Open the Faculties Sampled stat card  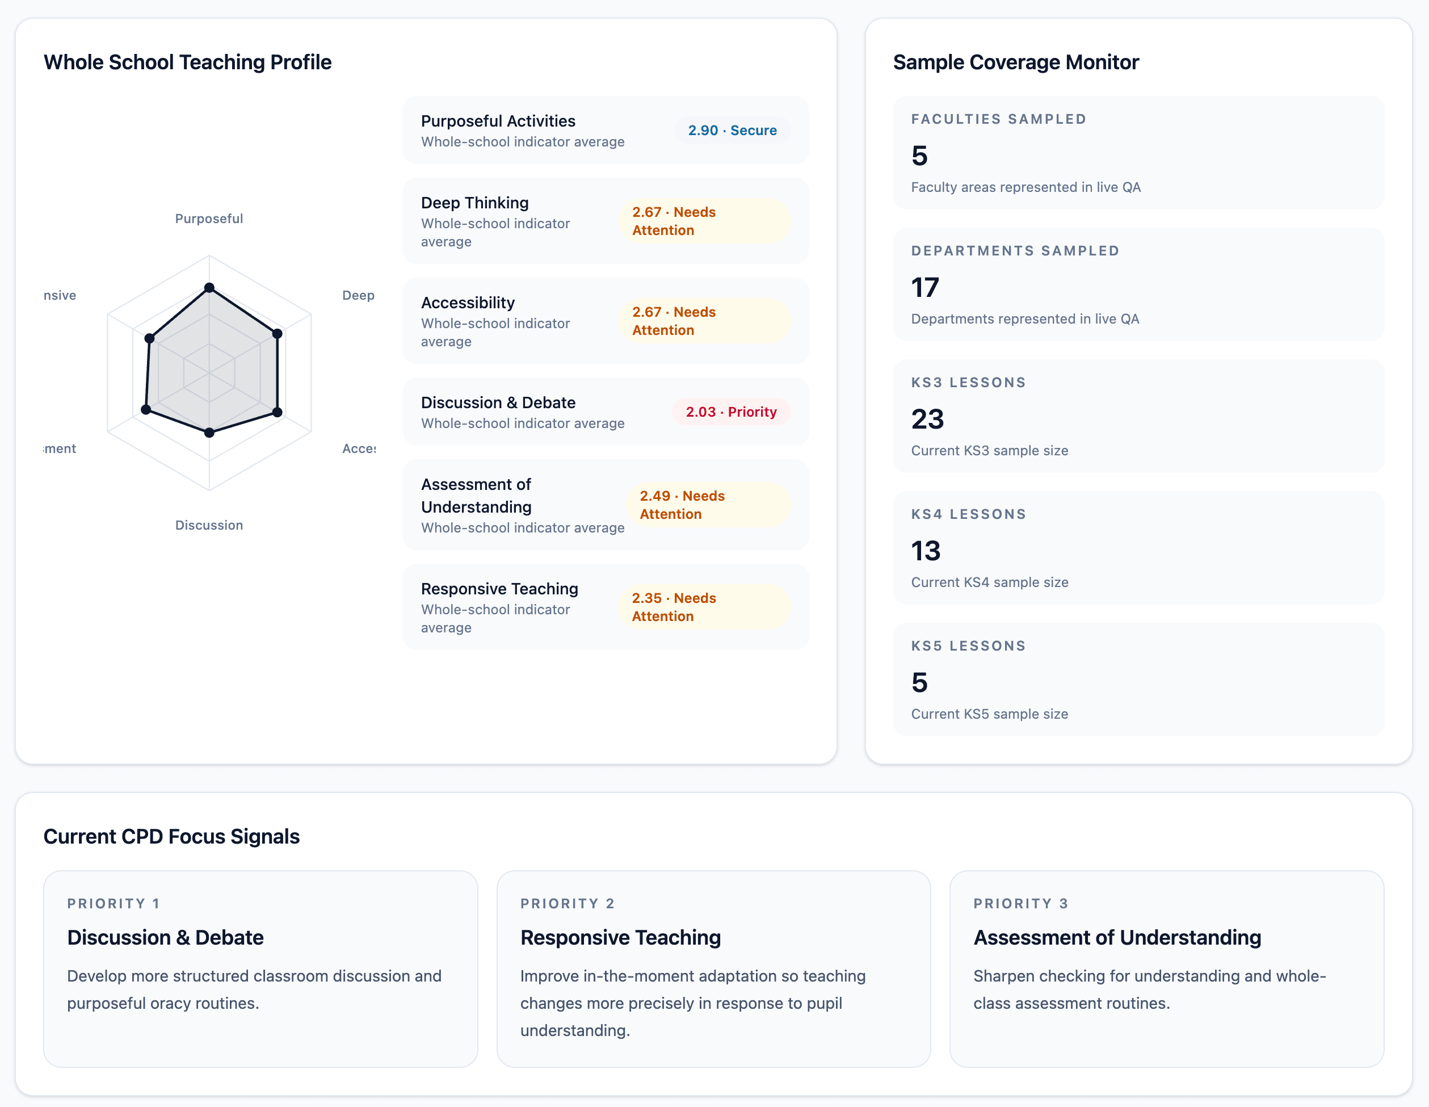click(1138, 153)
